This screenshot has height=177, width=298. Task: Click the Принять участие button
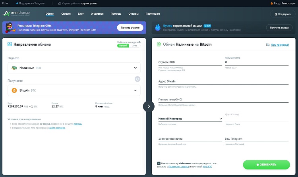(130, 28)
